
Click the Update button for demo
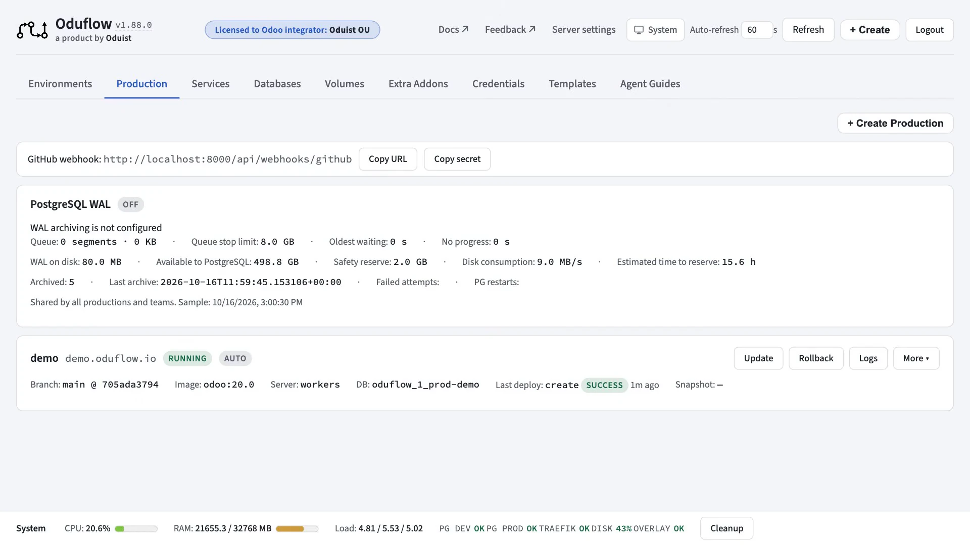[758, 358]
